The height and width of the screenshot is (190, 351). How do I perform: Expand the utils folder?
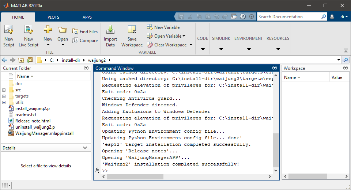coord(4,103)
